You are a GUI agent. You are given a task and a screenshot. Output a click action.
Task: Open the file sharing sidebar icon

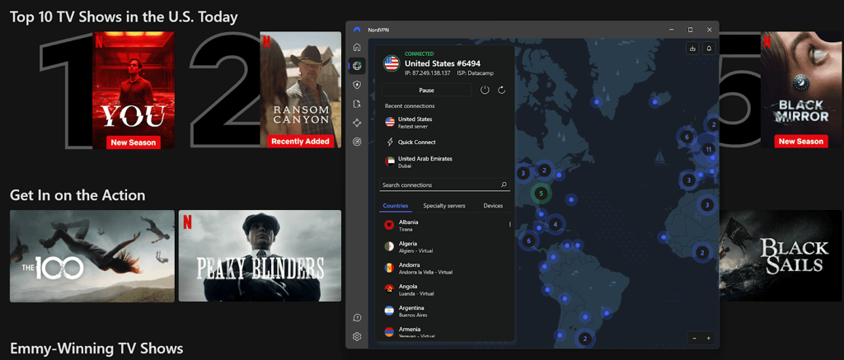click(356, 104)
